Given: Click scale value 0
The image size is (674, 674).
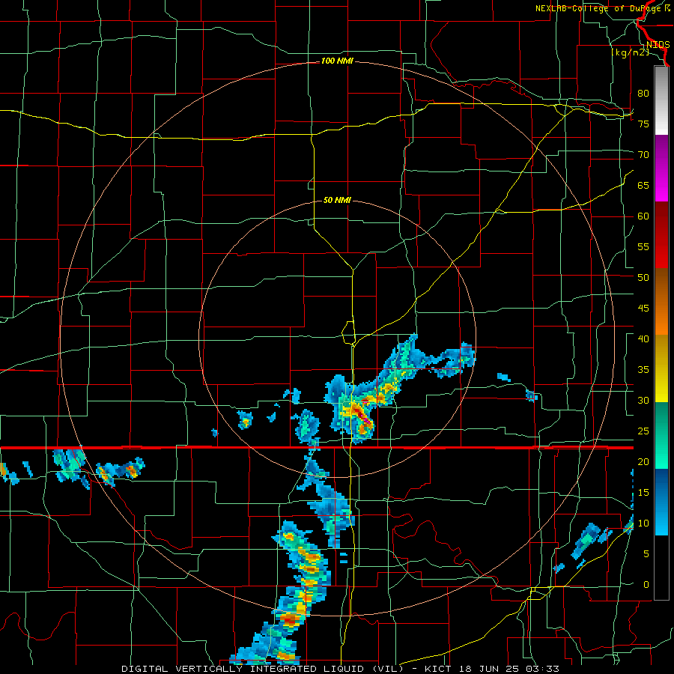Looking at the screenshot, I should (646, 585).
